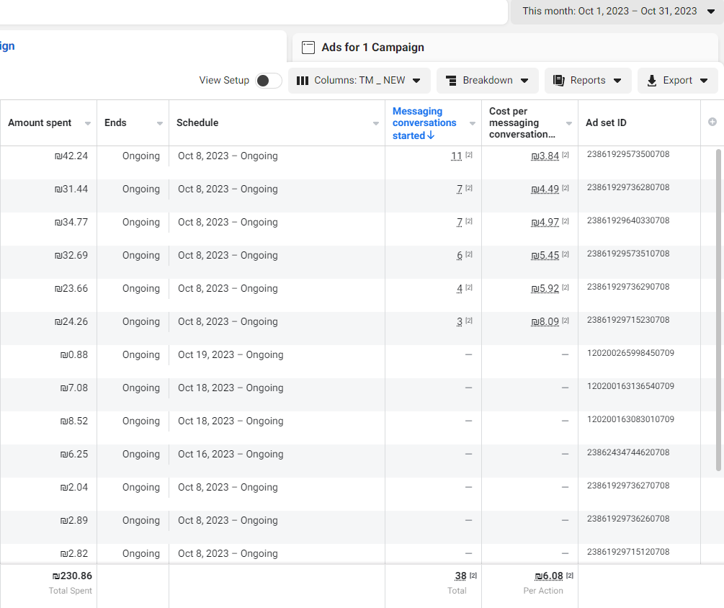This screenshot has width=724, height=608.
Task: Open the Reports dropdown menu
Action: (588, 81)
